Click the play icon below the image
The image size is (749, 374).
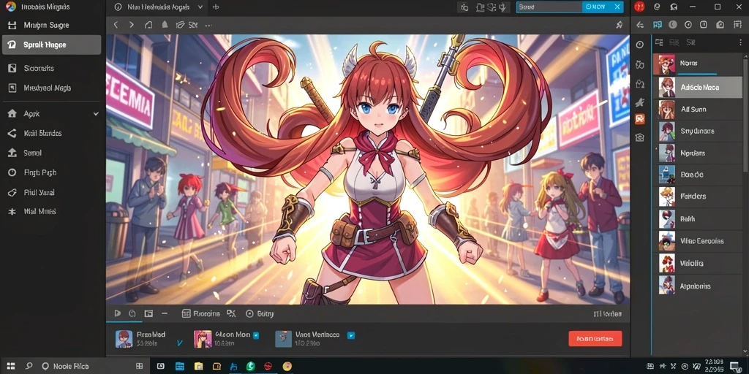pyautogui.click(x=118, y=313)
